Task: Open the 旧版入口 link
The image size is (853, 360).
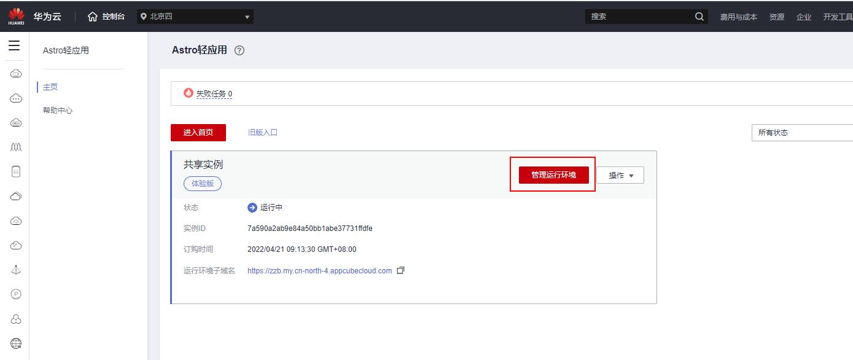Action: tap(263, 132)
